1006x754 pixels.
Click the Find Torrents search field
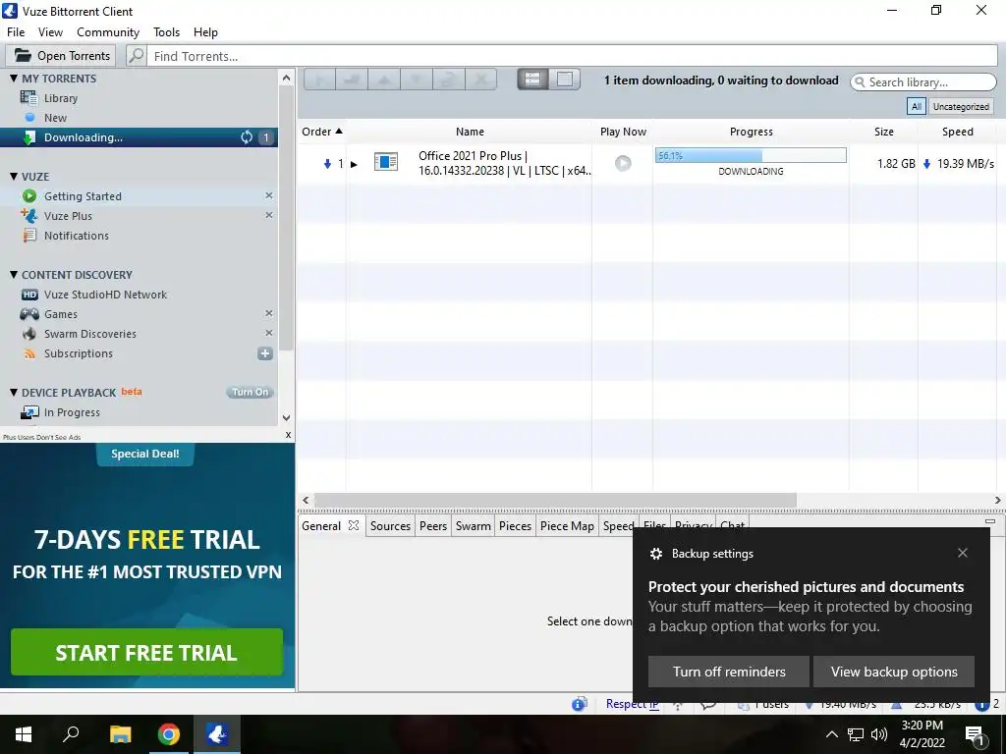573,56
